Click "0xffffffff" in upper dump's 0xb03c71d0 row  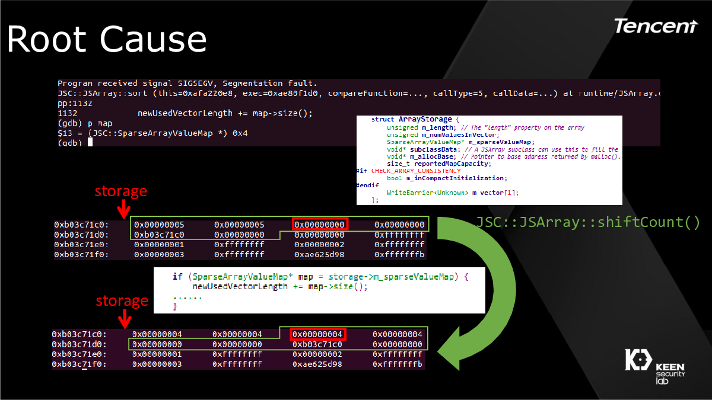(399, 235)
